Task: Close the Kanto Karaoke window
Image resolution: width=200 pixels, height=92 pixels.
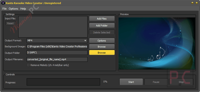Action: point(197,3)
